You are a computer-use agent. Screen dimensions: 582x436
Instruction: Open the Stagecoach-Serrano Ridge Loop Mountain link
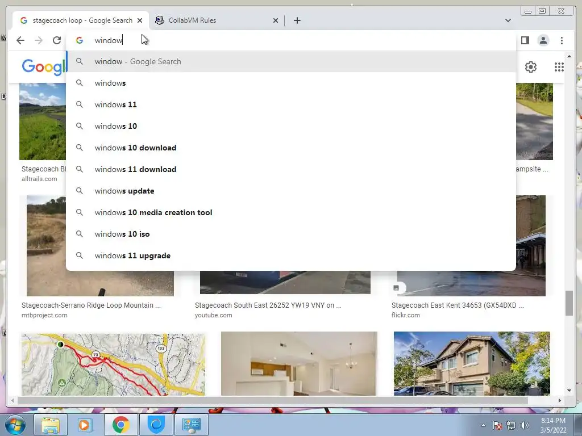[92, 305]
